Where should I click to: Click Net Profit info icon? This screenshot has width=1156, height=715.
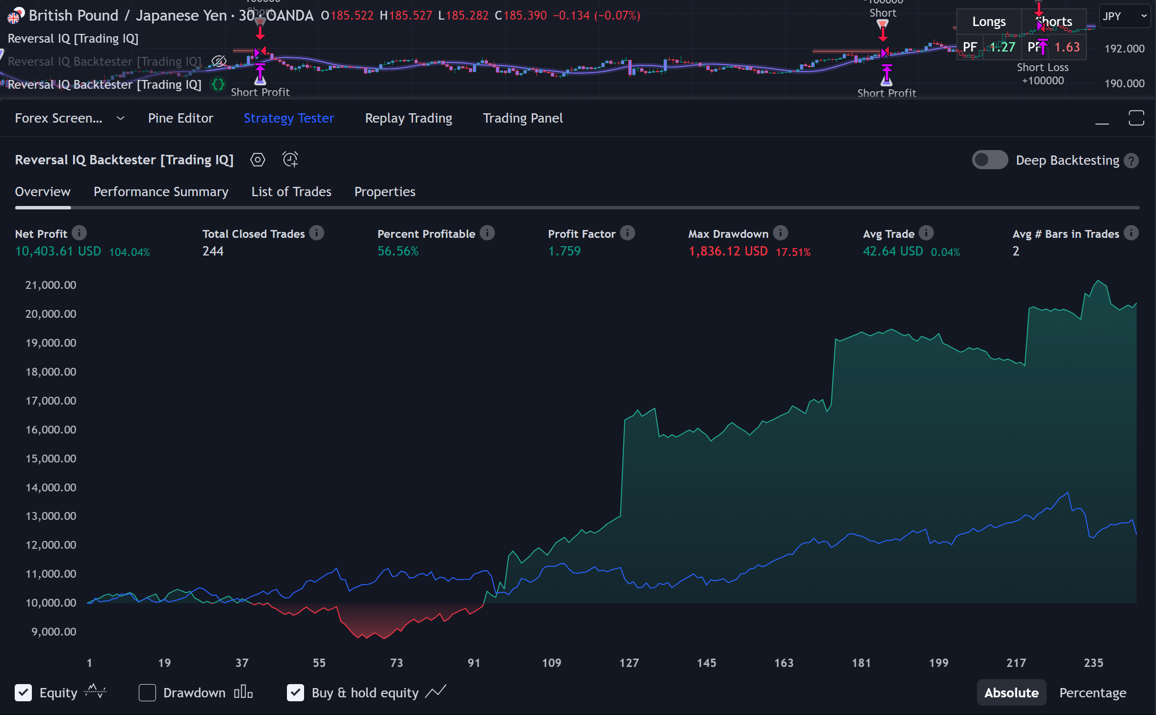[79, 233]
